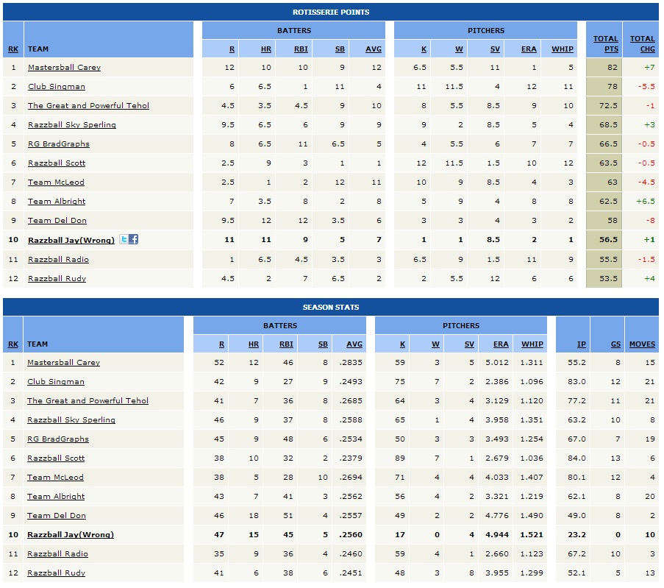
Task: Click Team Albright's total change +6.5
Action: click(x=646, y=202)
